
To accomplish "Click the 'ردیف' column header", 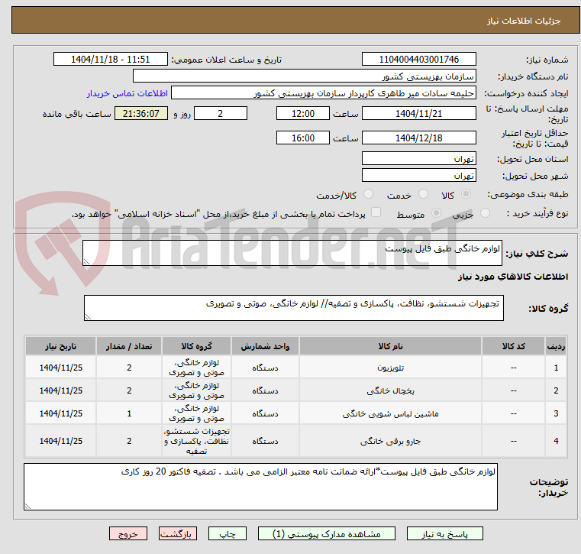I will tap(556, 346).
